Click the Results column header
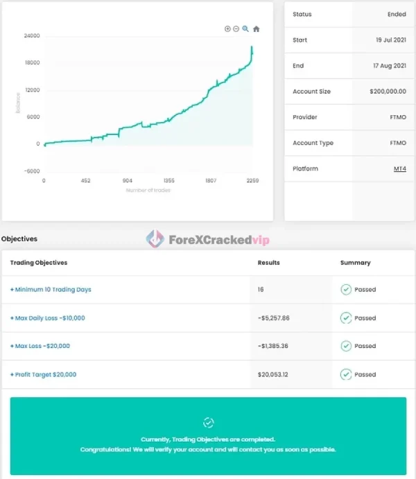The height and width of the screenshot is (479, 416). 268,263
